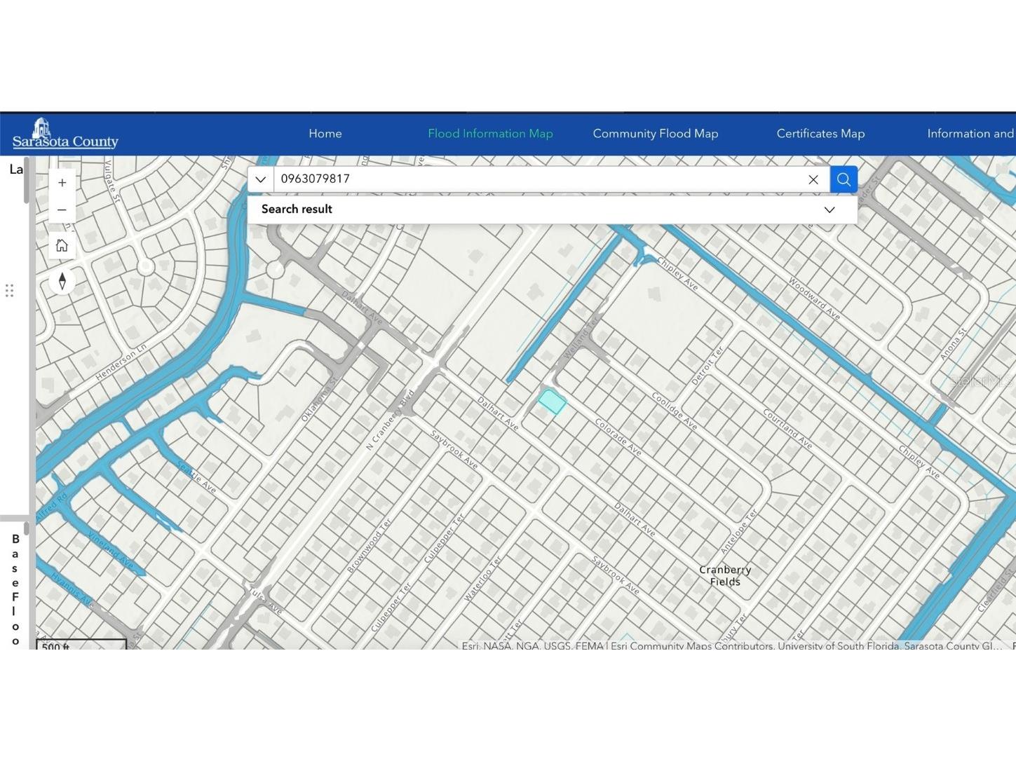Open search source dropdown beside search box
This screenshot has height=761, width=1016.
point(260,179)
